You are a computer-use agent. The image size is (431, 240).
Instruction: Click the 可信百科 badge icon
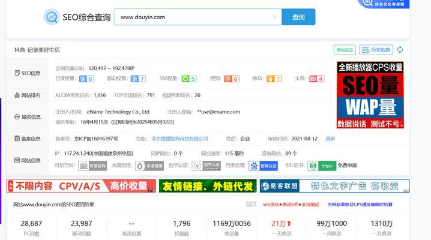point(92,166)
